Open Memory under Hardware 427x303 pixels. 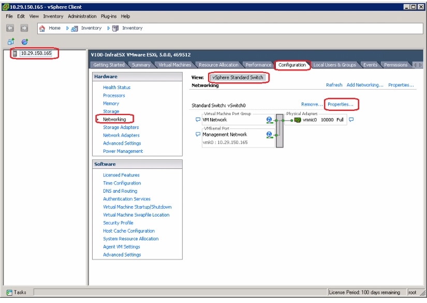coord(111,103)
